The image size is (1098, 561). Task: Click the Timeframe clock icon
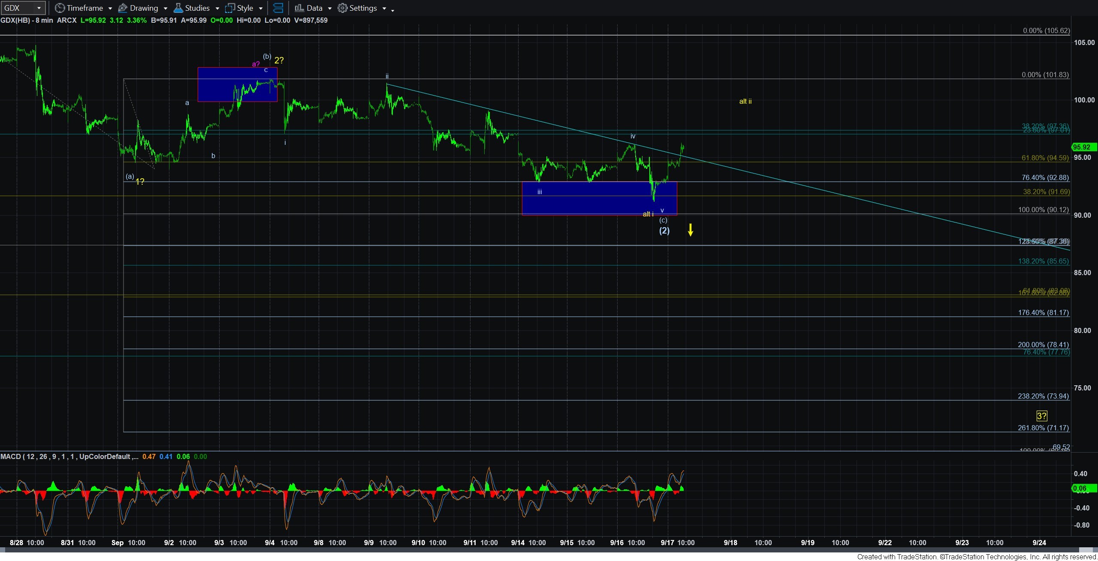(x=60, y=8)
